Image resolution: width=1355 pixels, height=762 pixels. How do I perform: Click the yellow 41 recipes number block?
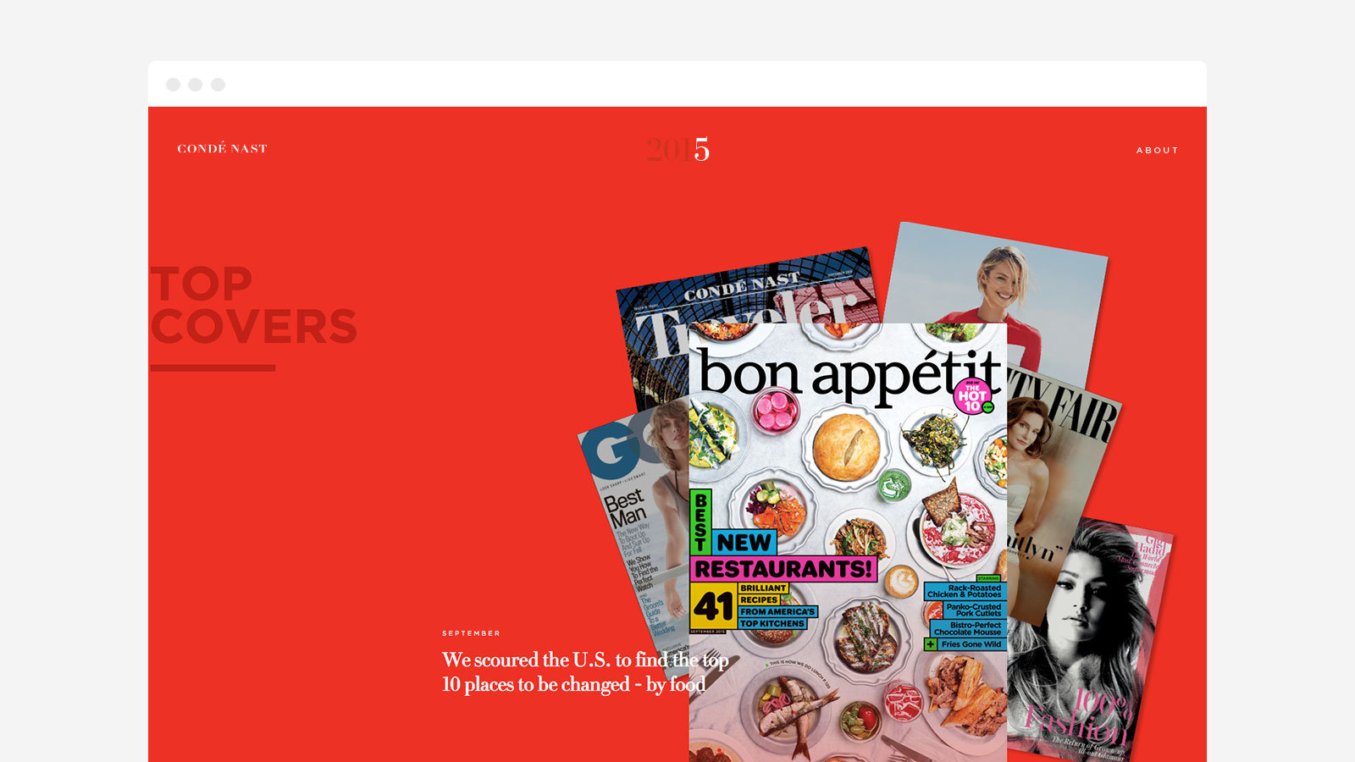click(713, 606)
